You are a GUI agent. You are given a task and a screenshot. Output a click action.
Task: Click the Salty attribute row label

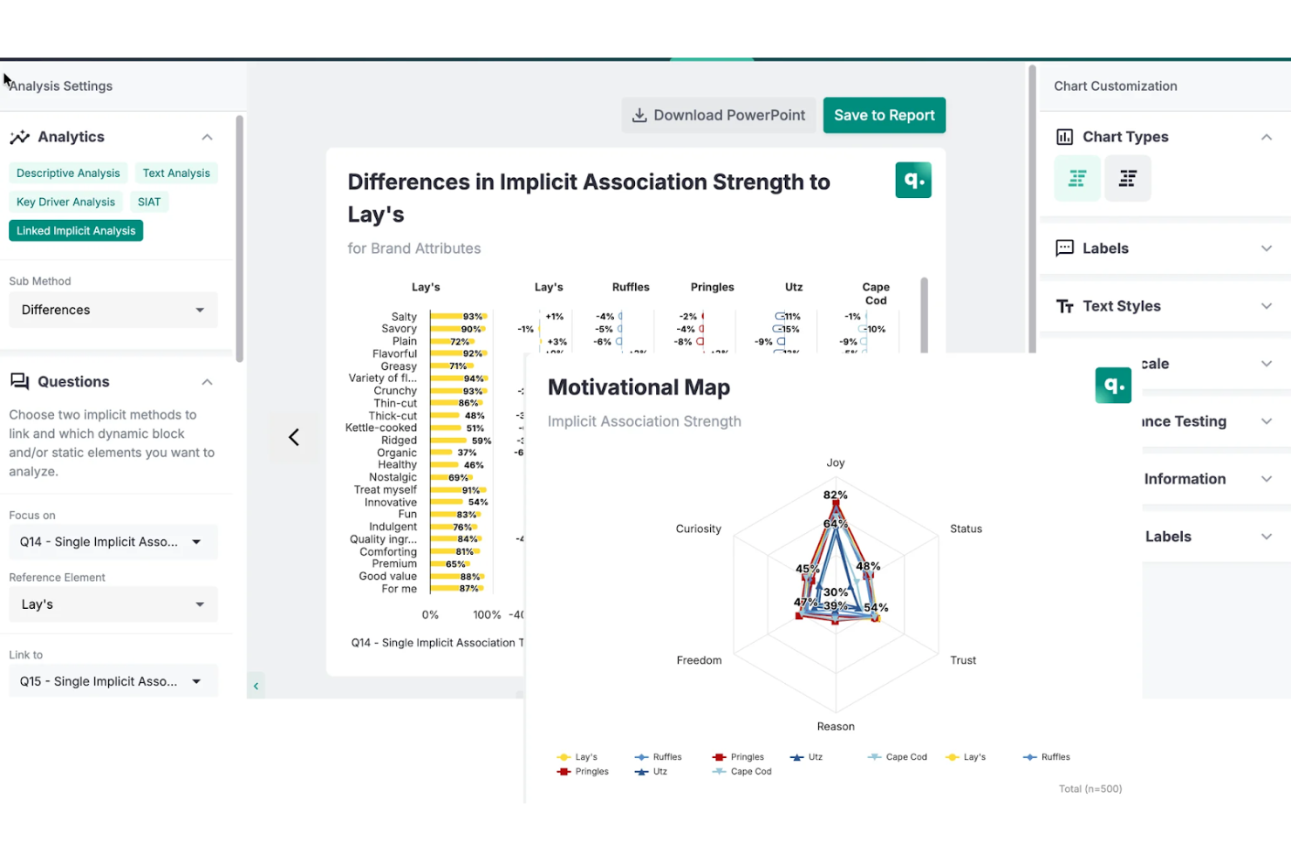pyautogui.click(x=404, y=317)
